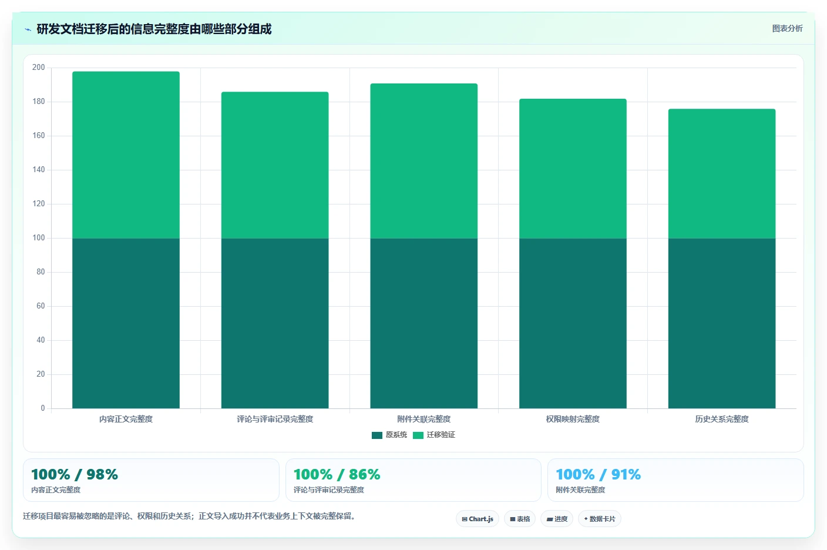Click the y-axis value 0
Image resolution: width=827 pixels, height=550 pixels.
tap(42, 408)
